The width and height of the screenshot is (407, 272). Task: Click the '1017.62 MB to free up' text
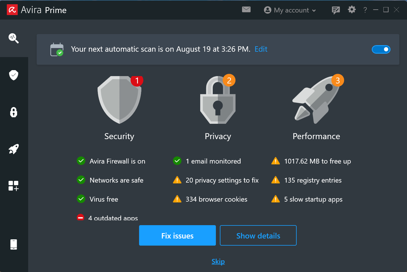coord(317,161)
